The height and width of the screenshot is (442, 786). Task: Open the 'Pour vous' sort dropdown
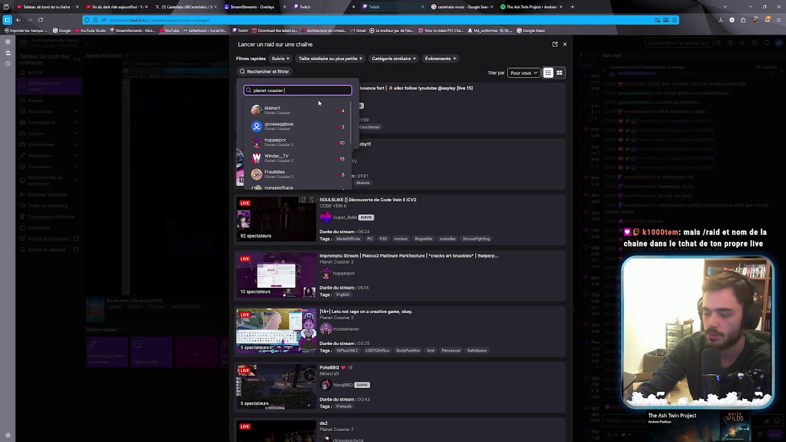[524, 72]
